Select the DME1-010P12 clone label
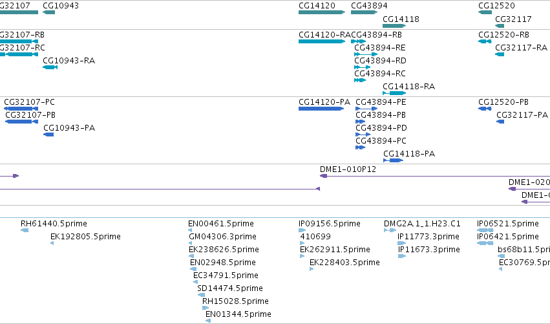 348,169
